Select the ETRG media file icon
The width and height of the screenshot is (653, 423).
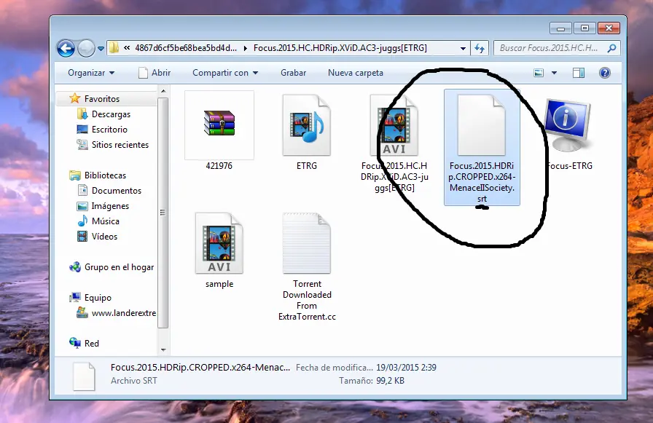coord(307,126)
